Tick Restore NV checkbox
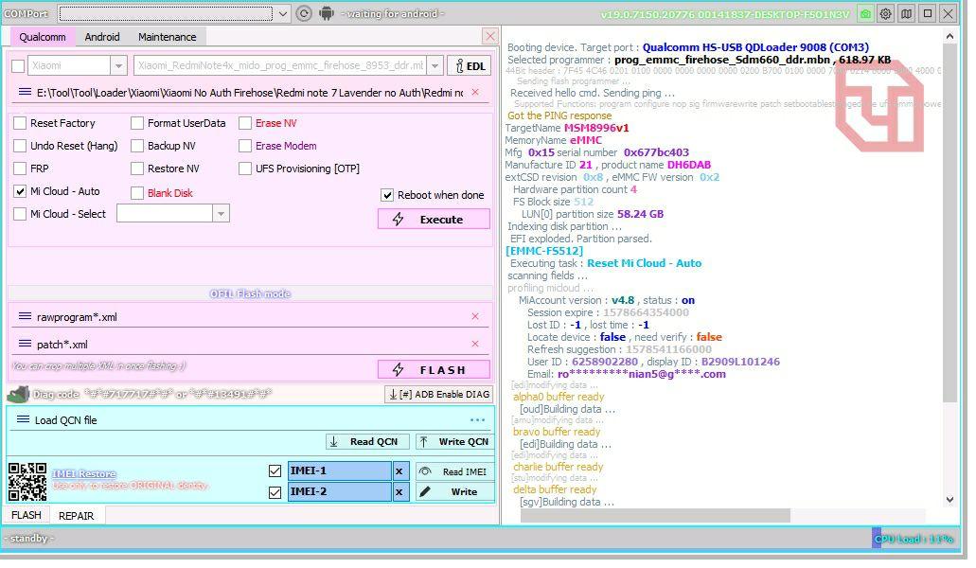976x568 pixels. [137, 169]
